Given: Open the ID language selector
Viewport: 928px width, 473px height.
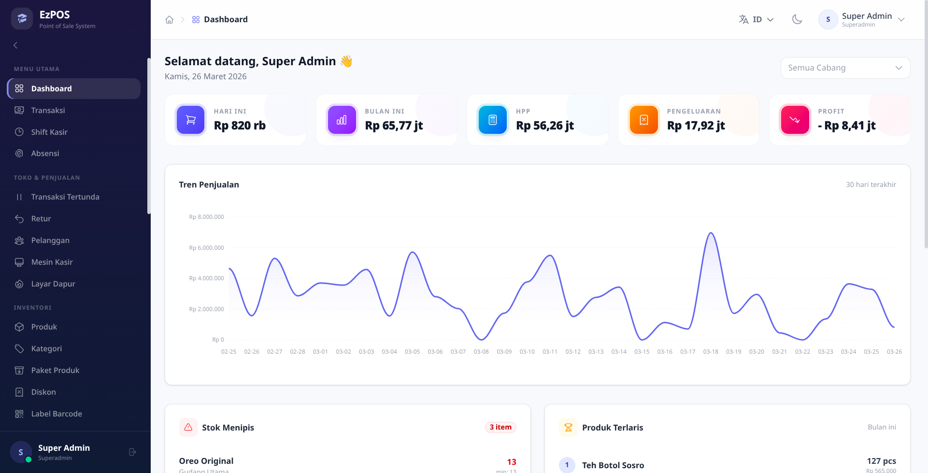Looking at the screenshot, I should pos(757,19).
